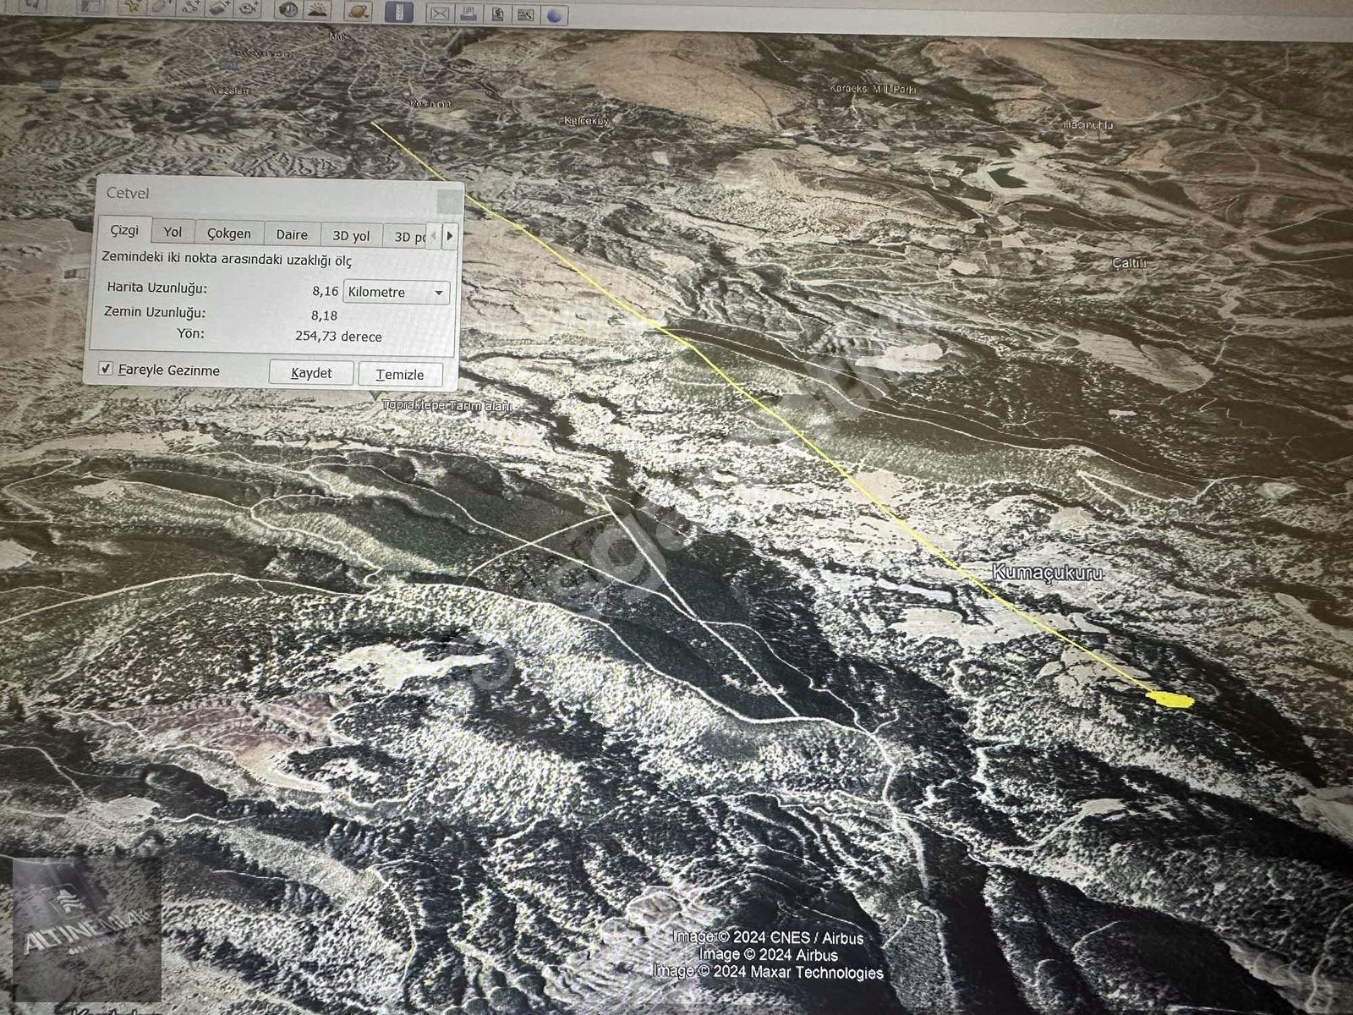The image size is (1353, 1015).
Task: Click the Record a Tour icon
Action: (x=248, y=8)
